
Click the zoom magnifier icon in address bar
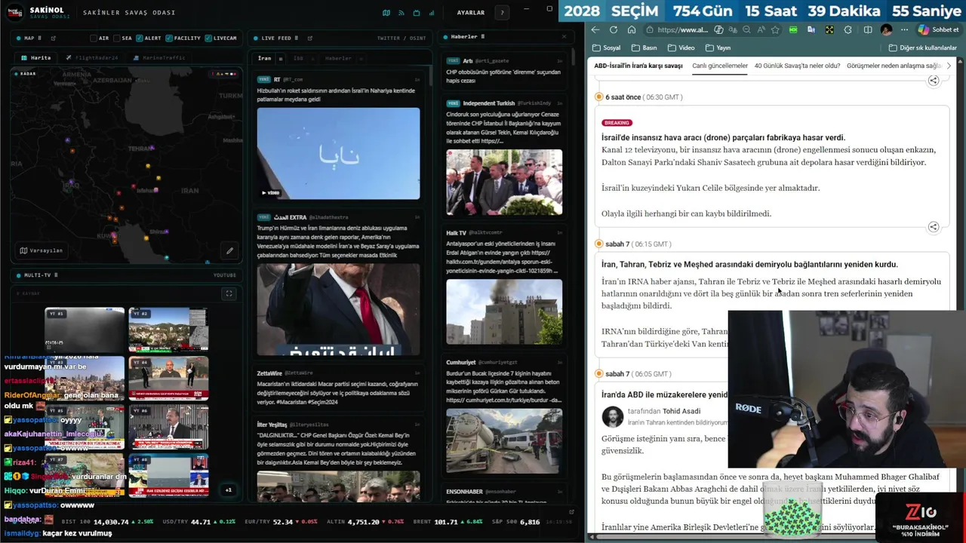click(746, 30)
